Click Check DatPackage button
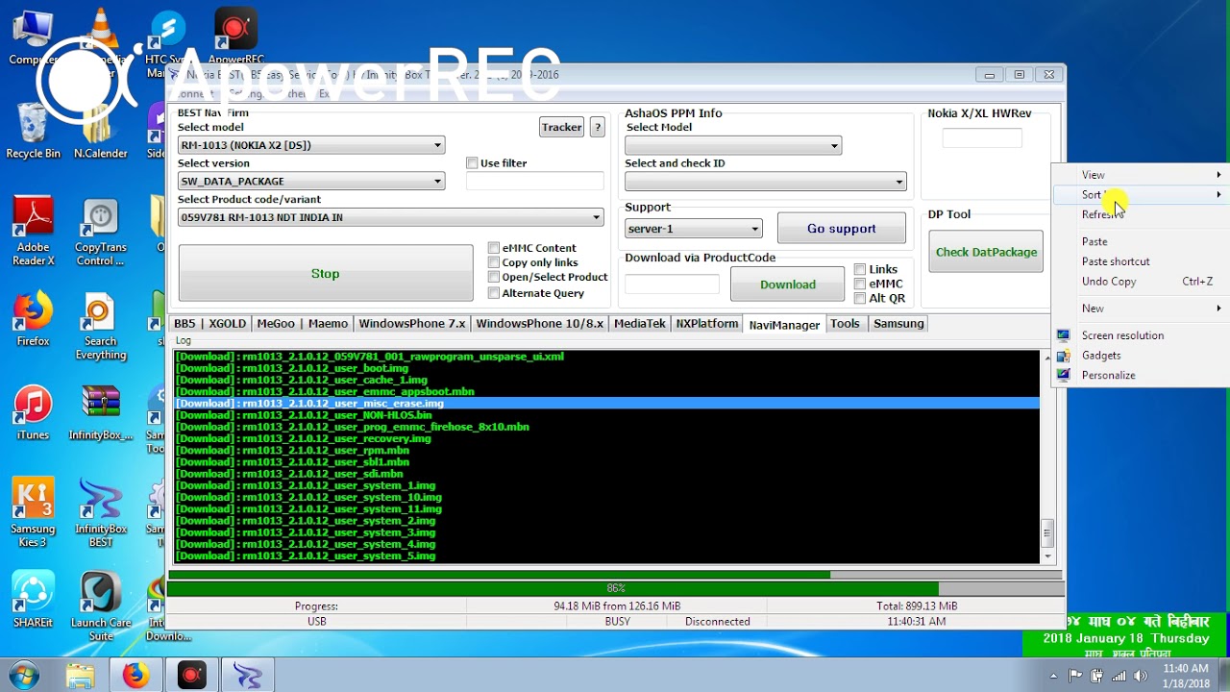Image resolution: width=1230 pixels, height=692 pixels. click(x=986, y=252)
